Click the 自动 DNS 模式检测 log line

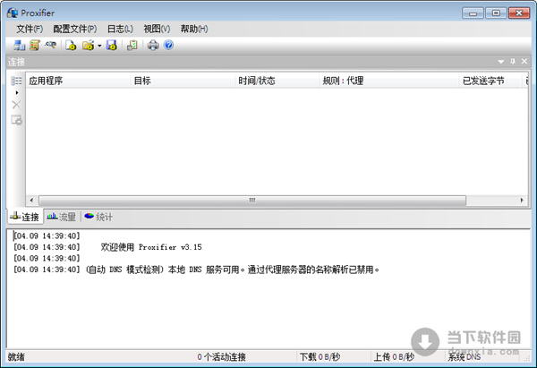point(196,270)
